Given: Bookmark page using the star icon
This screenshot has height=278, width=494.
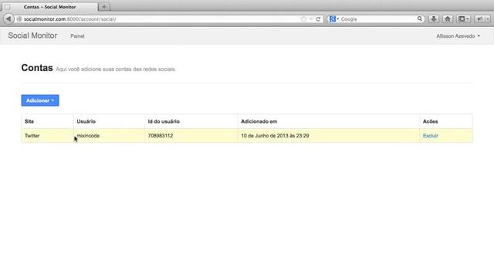Looking at the screenshot, I should pyautogui.click(x=303, y=19).
